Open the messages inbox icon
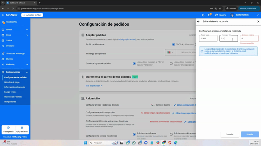This screenshot has height=146, width=261. [210, 15]
